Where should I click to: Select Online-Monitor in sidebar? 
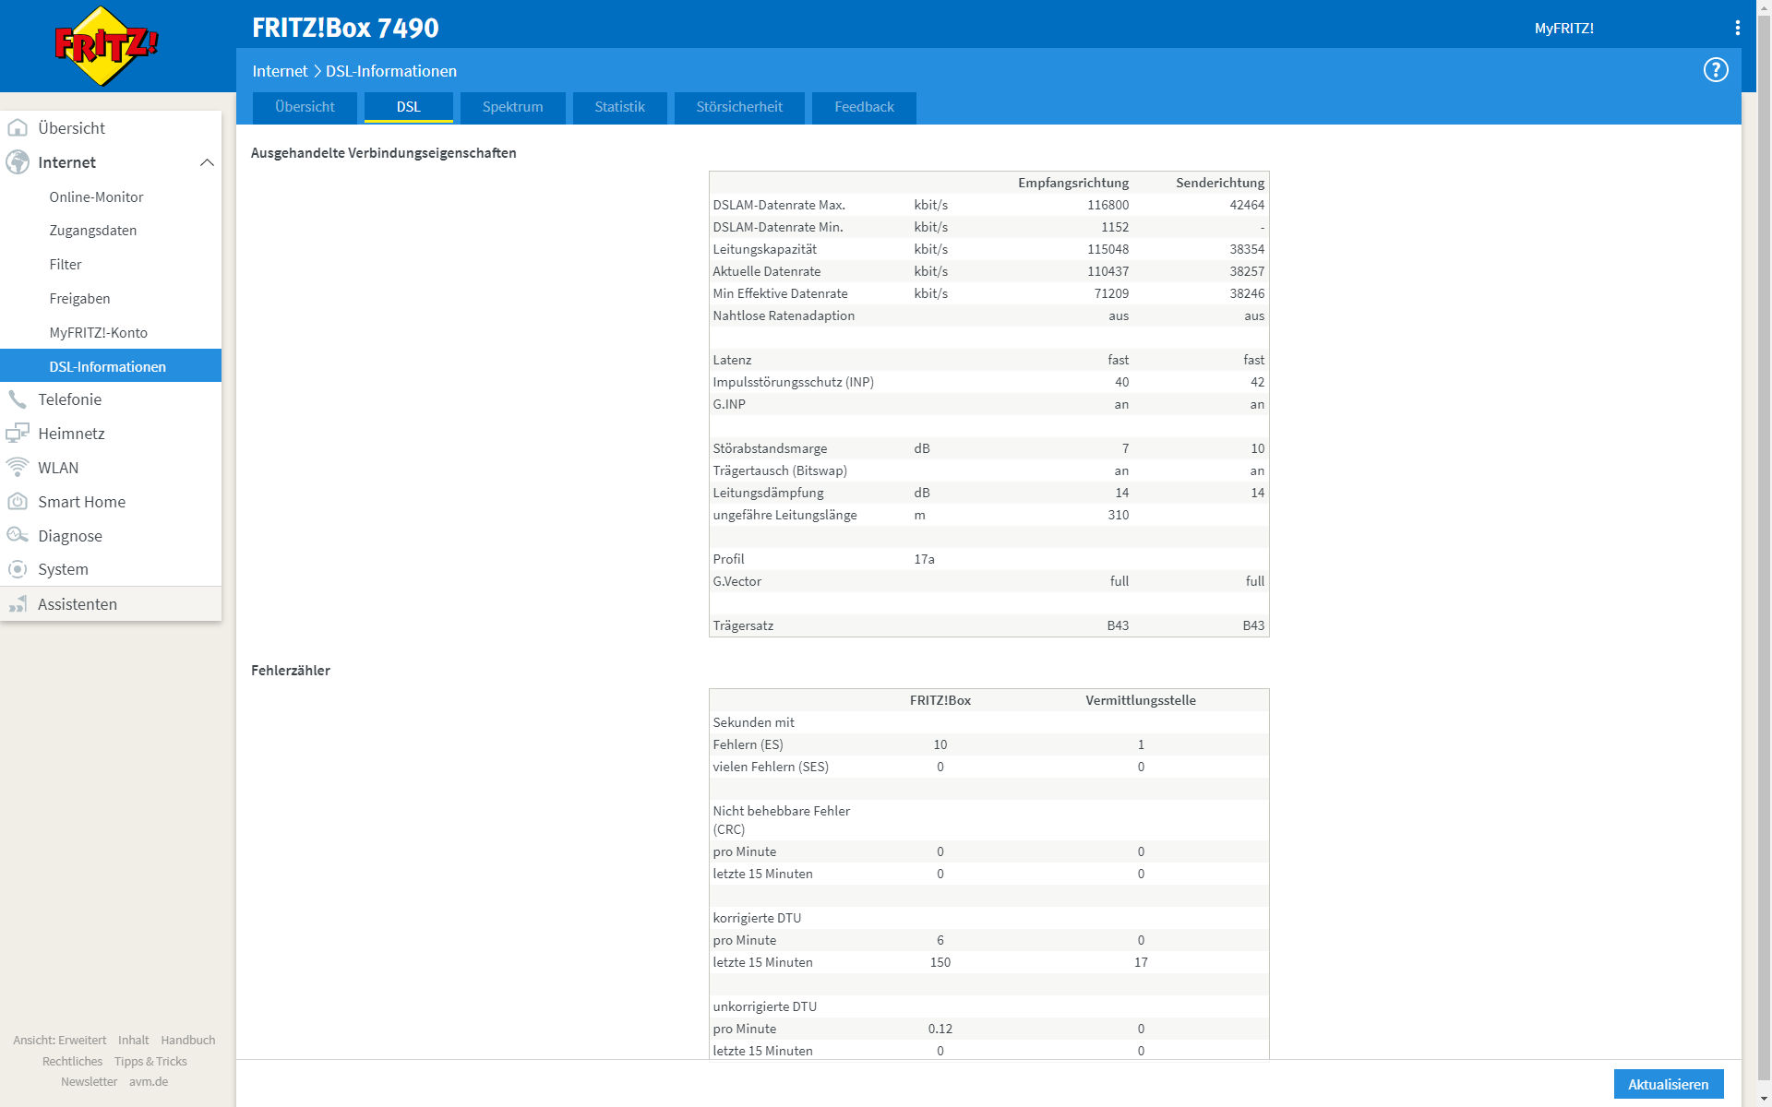click(x=96, y=196)
